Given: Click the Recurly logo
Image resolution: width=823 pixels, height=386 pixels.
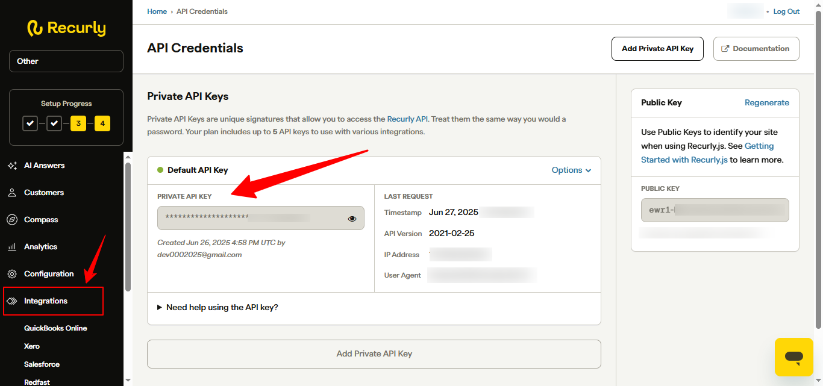Looking at the screenshot, I should pyautogui.click(x=66, y=28).
